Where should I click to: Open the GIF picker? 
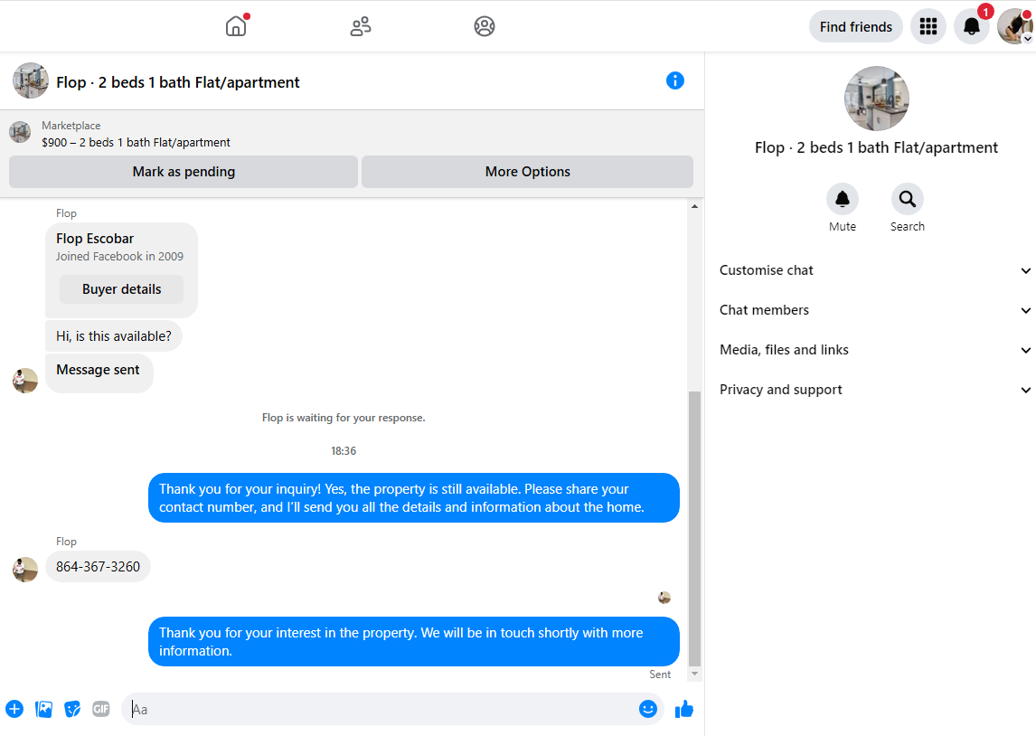101,709
